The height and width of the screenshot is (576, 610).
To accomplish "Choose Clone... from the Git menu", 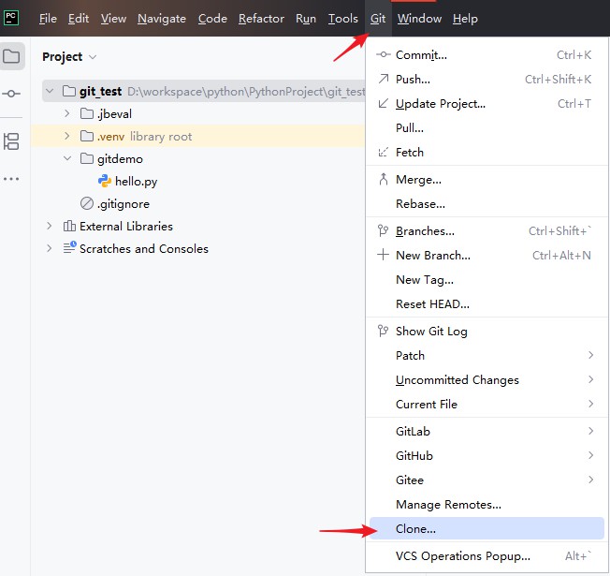I will coord(487,528).
